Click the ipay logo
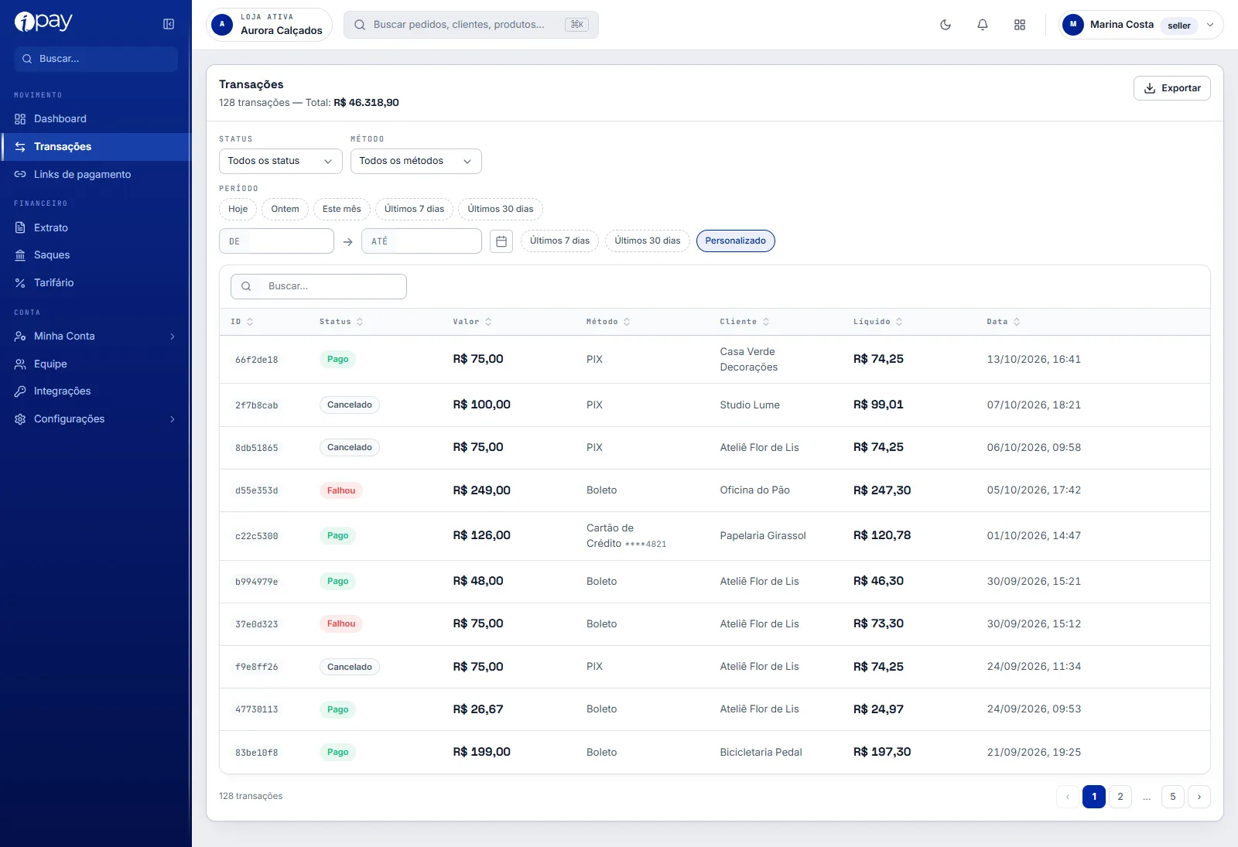 click(x=43, y=22)
